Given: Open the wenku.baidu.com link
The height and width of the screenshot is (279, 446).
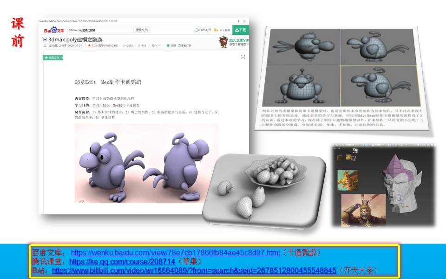Looking at the screenshot, I should pos(175,252).
